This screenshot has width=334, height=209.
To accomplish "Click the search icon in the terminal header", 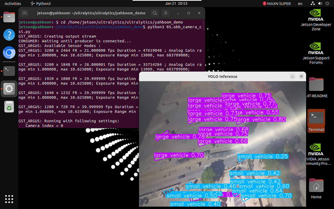I will coord(155,13).
